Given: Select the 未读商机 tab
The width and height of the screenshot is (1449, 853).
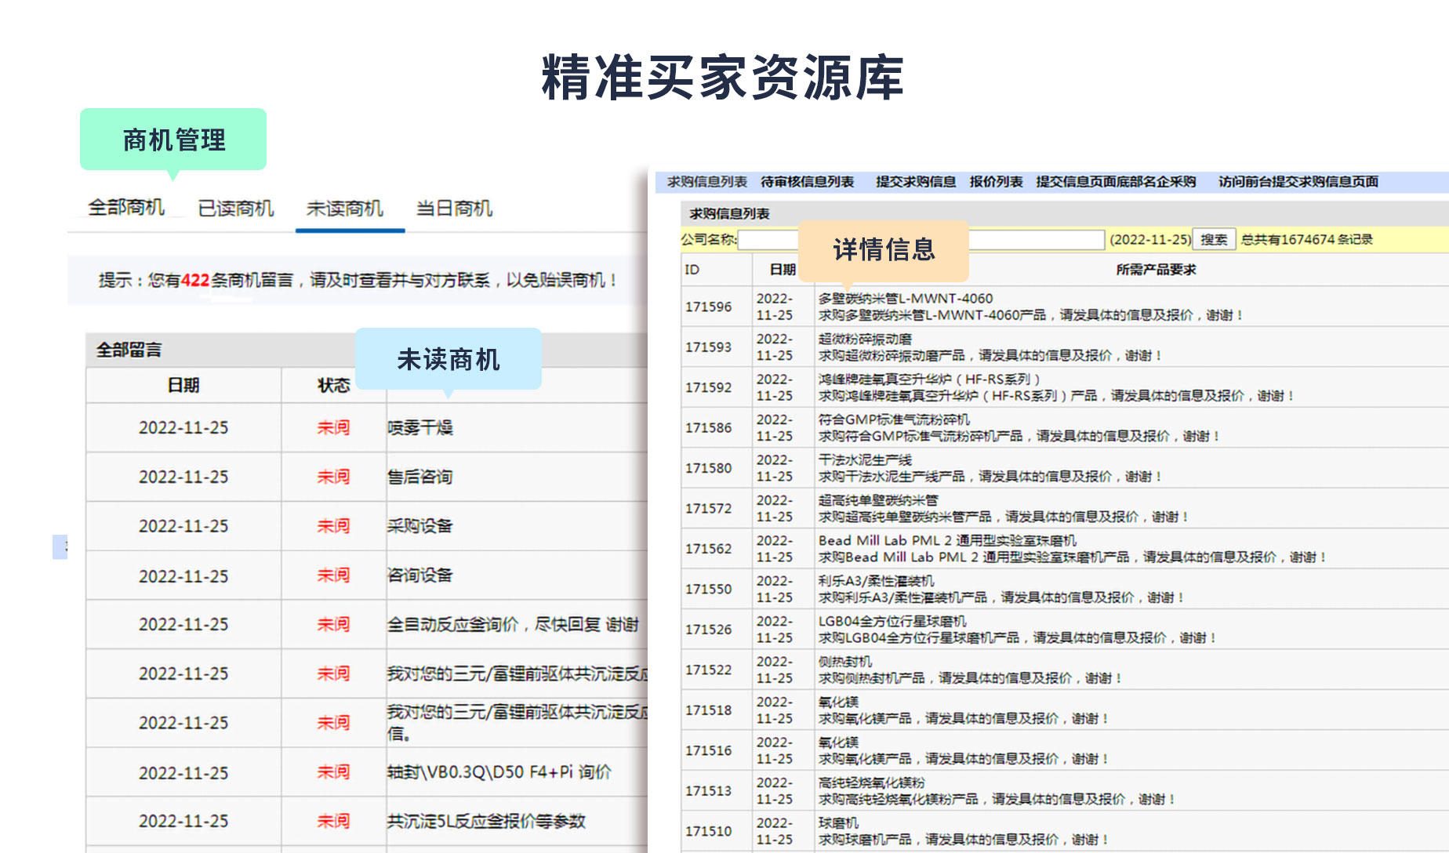Looking at the screenshot, I should point(344,209).
